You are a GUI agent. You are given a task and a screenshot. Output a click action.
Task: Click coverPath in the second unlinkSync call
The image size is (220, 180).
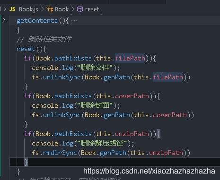pyautogui.click(x=170, y=115)
